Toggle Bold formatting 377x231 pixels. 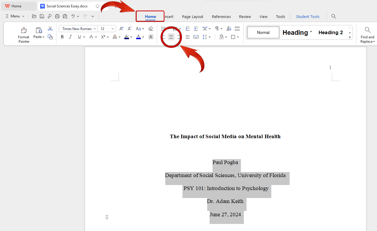coord(62,37)
